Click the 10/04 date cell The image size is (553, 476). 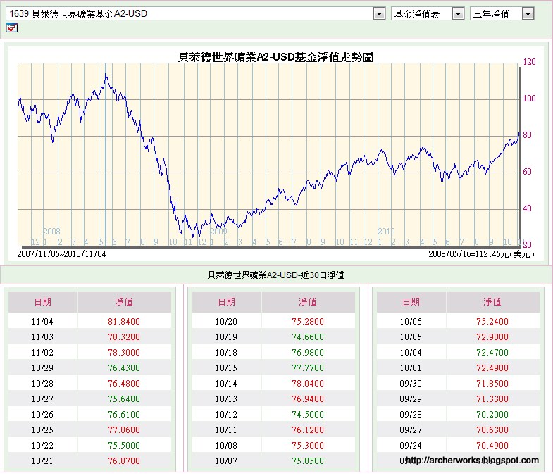pyautogui.click(x=411, y=353)
